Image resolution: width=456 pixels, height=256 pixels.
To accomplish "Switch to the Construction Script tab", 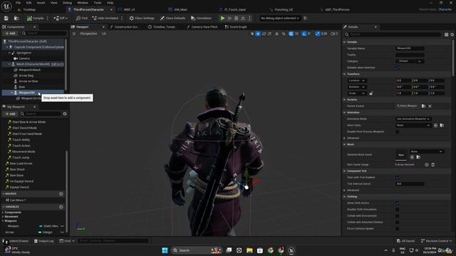I will point(125,27).
